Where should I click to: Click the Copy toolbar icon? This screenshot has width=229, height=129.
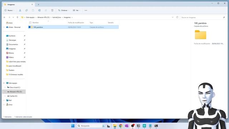[26, 10]
